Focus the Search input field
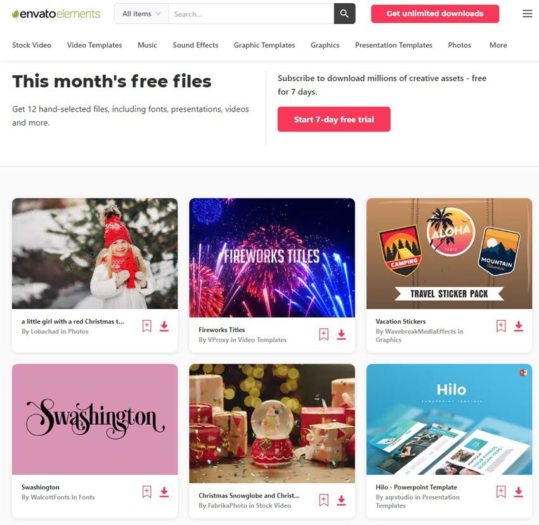 tap(251, 14)
